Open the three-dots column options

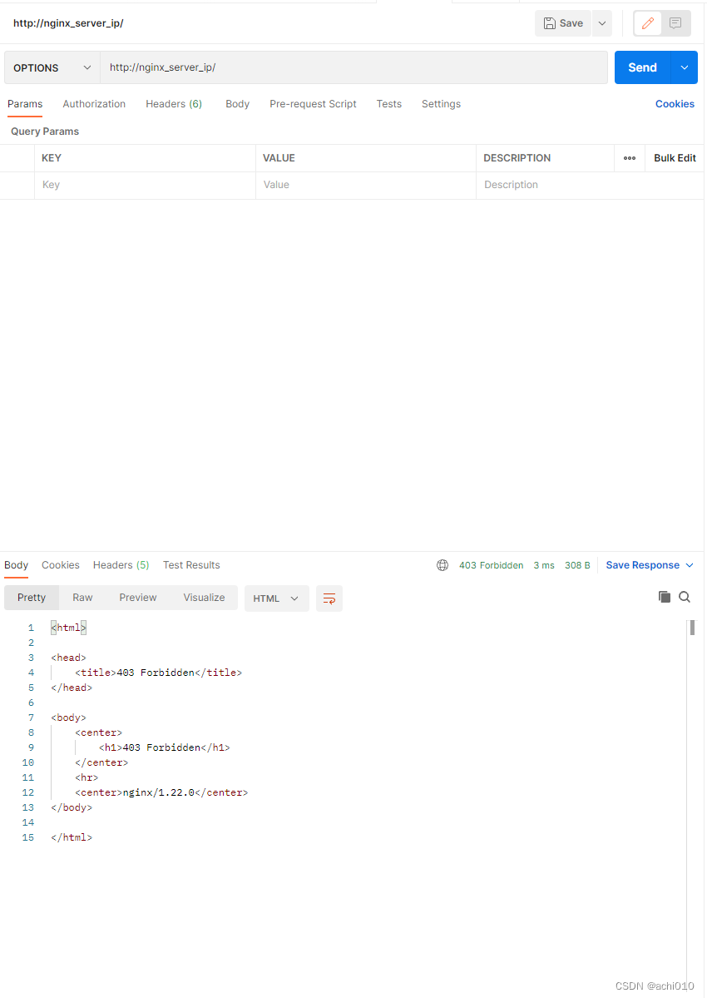[630, 158]
